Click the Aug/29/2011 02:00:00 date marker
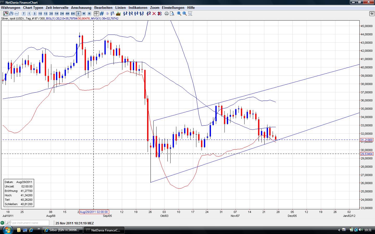 click(x=94, y=212)
